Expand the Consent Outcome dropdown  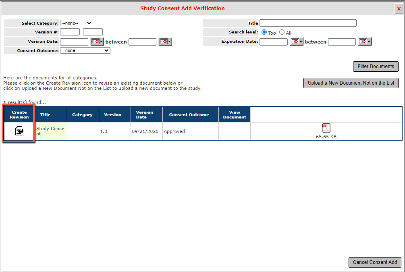tap(85, 50)
